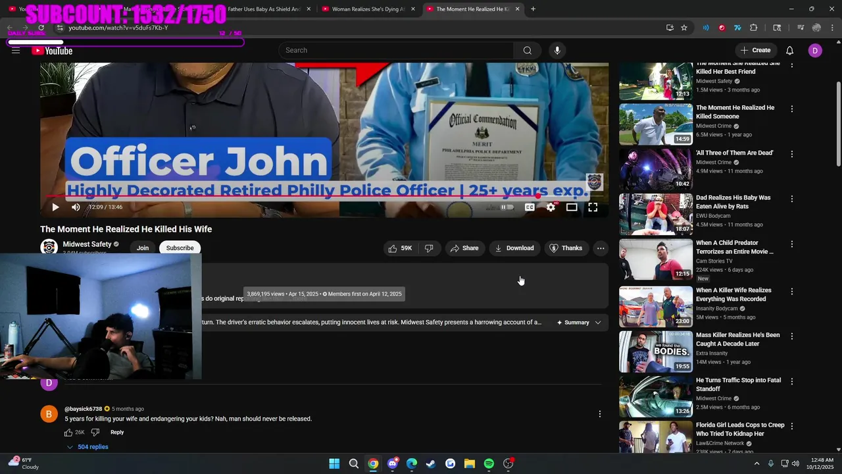Open Microsoft Edge from the taskbar
The height and width of the screenshot is (474, 842).
[412, 464]
